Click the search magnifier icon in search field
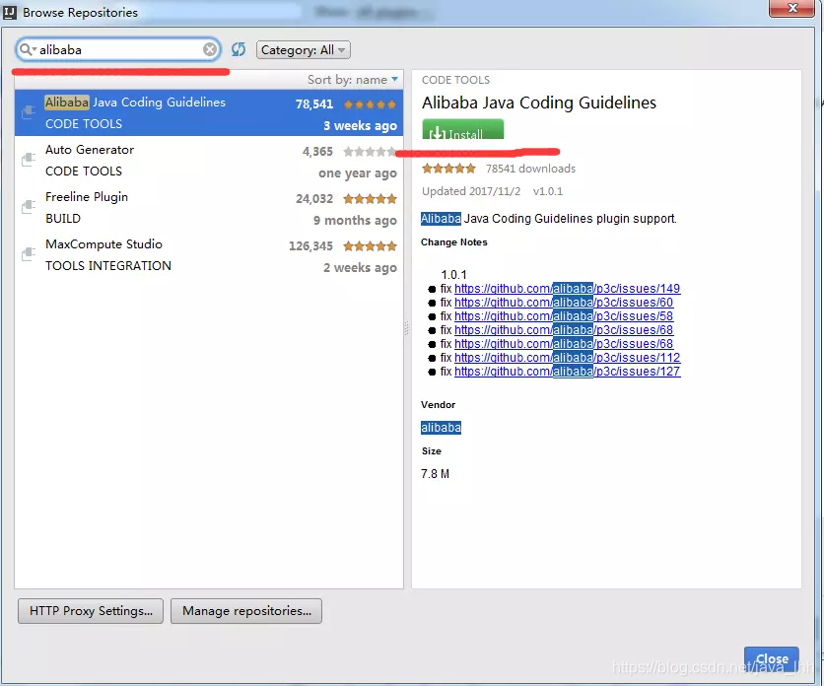 (x=26, y=50)
